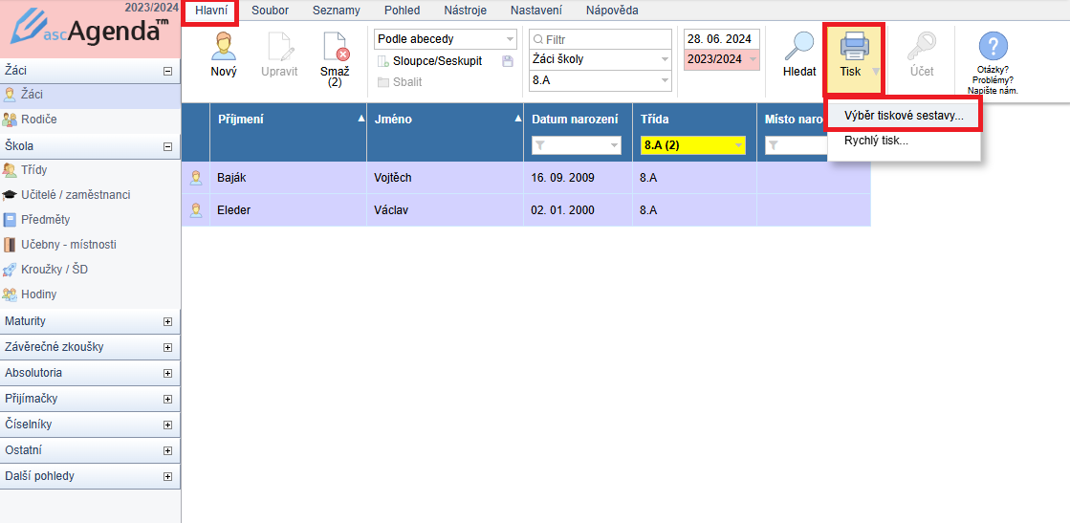Open the Podle abecedy sort dropdown

point(446,39)
